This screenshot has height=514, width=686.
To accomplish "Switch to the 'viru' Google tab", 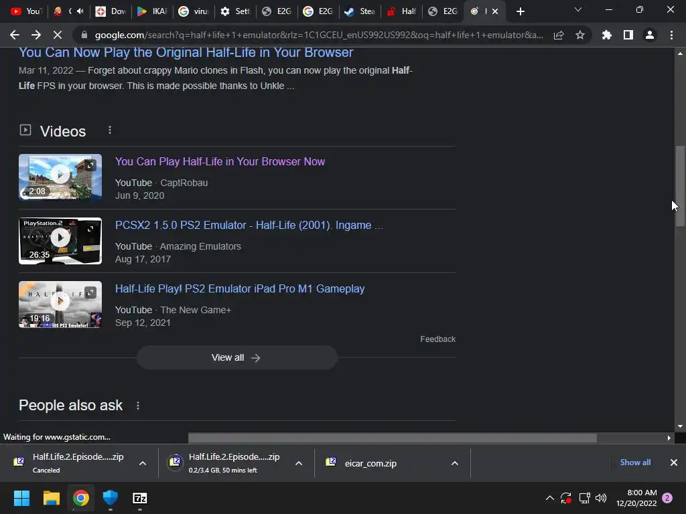I will point(194,11).
